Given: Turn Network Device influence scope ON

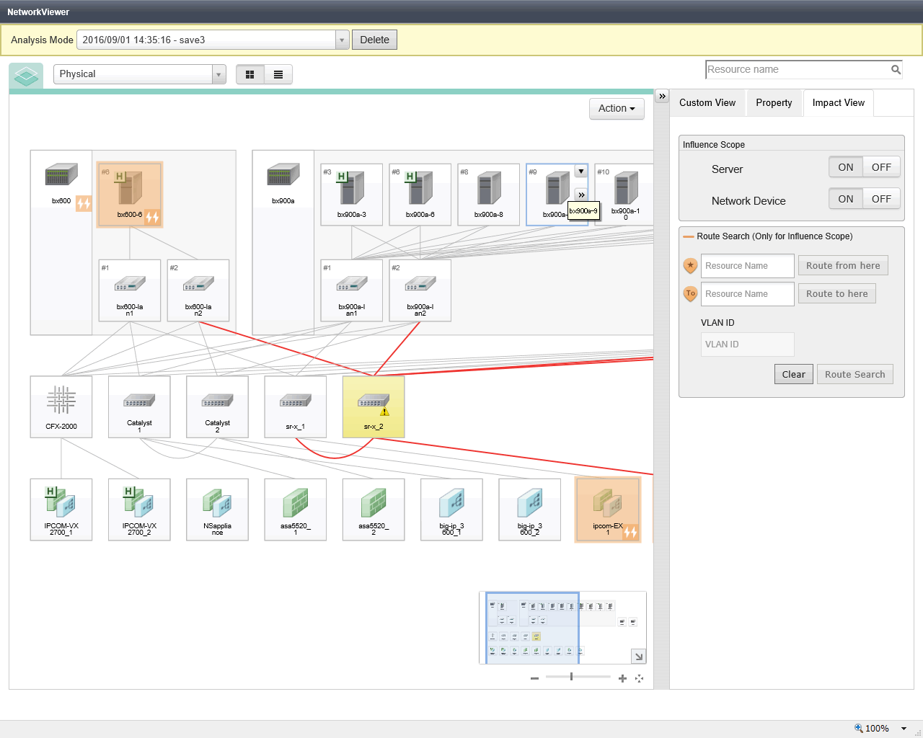Looking at the screenshot, I should (x=846, y=199).
